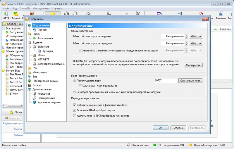Select Без порта прослушивания radio button
The width and height of the screenshot is (234, 149).
coord(75,92)
